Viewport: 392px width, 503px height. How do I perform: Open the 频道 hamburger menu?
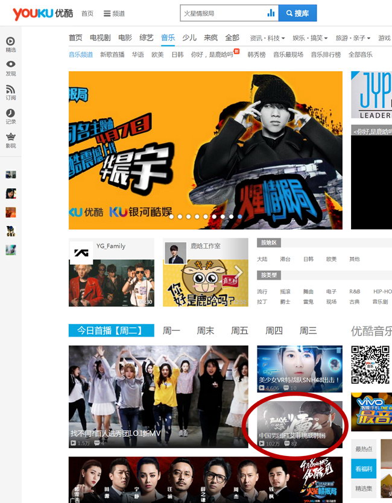click(x=114, y=13)
